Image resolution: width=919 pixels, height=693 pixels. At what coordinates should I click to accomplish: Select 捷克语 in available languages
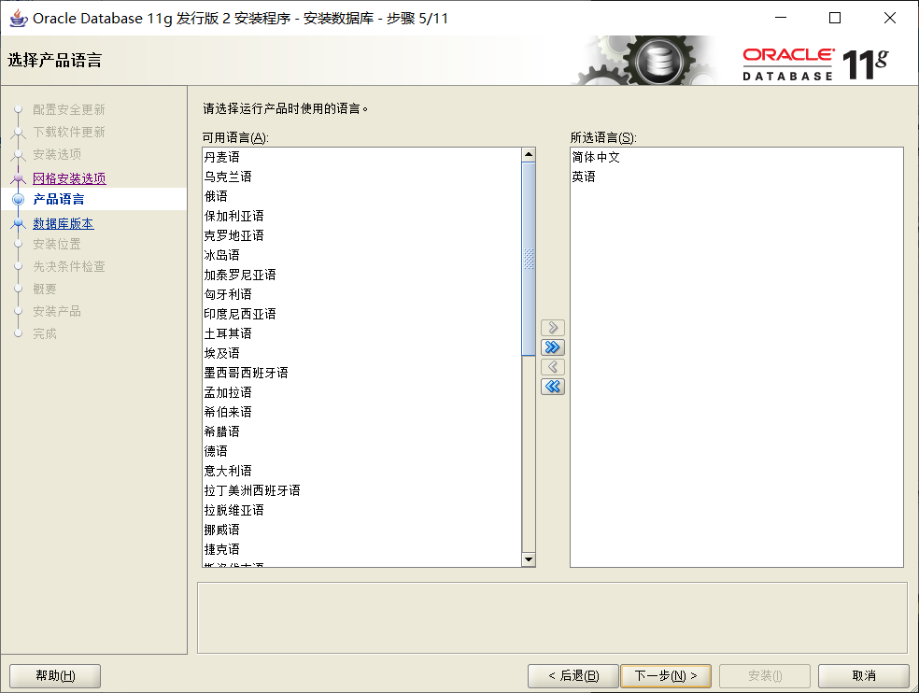tap(361, 549)
